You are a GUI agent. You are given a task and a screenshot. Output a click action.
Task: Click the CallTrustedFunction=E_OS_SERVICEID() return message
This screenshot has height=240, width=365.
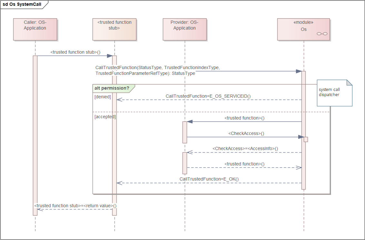coord(208,96)
